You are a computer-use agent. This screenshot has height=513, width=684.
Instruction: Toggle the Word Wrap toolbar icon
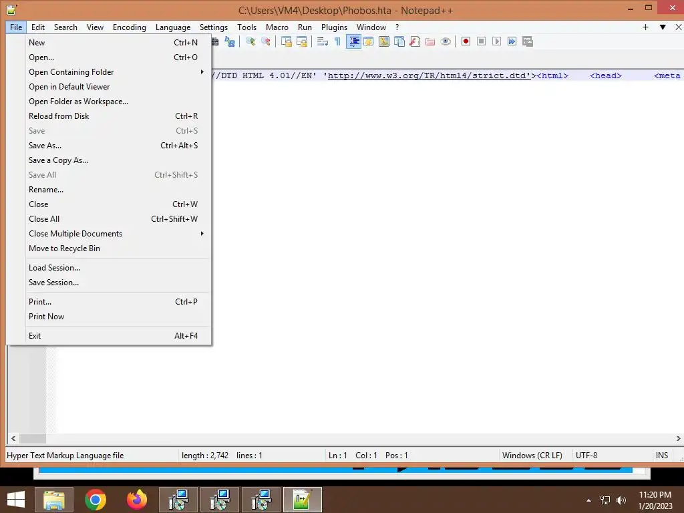pos(323,41)
